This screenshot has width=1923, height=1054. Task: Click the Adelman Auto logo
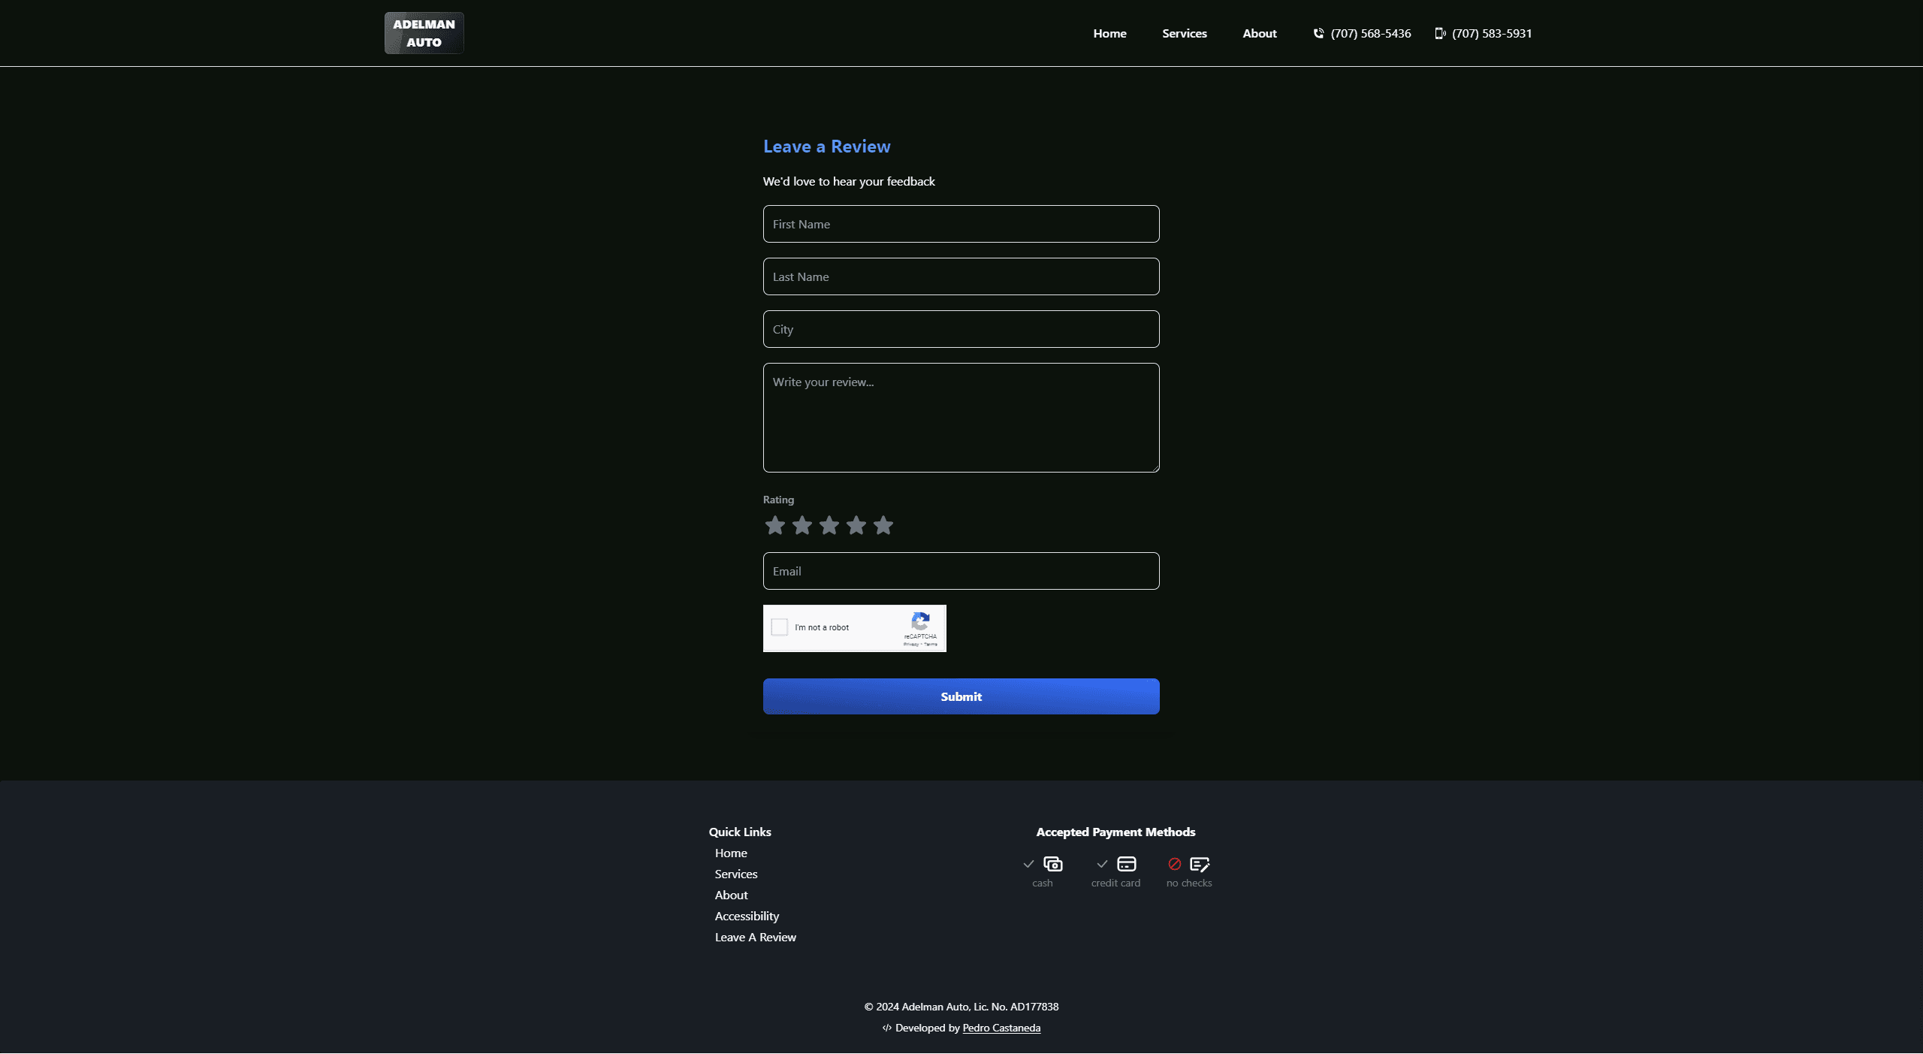click(x=424, y=33)
